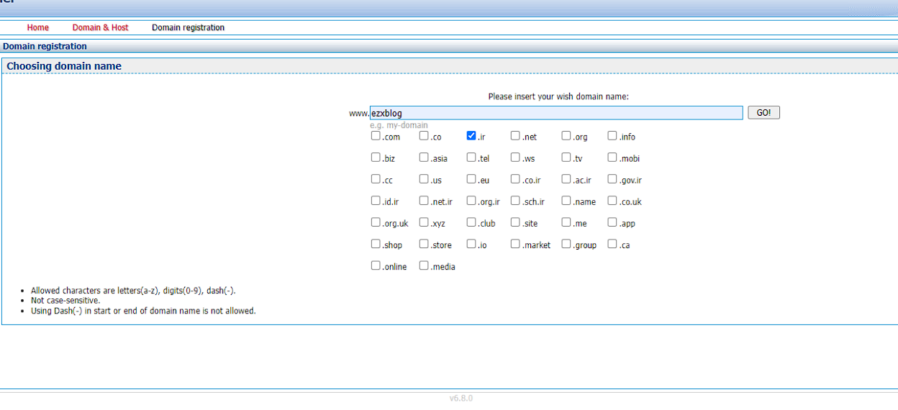Screen dimensions: 898x410
Task: Enable the .gov.ir checkbox
Action: coord(612,179)
